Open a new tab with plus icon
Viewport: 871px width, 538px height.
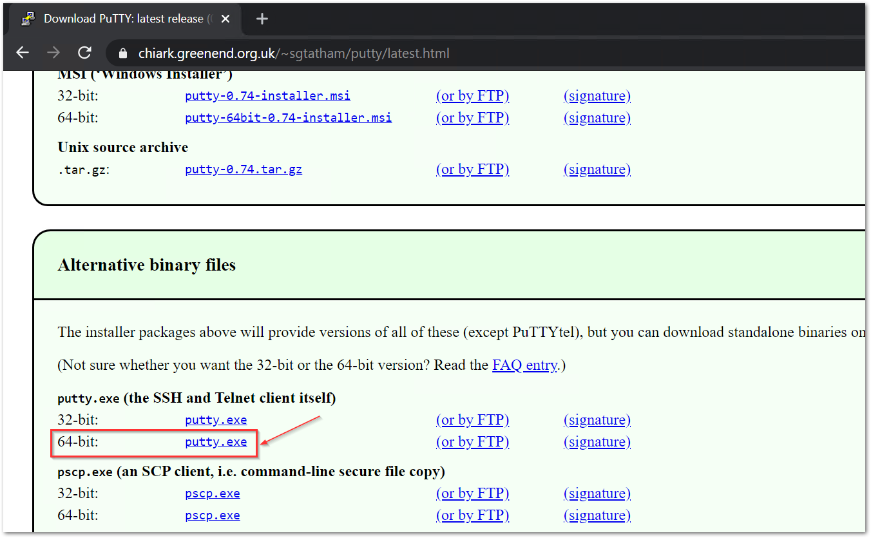(262, 19)
